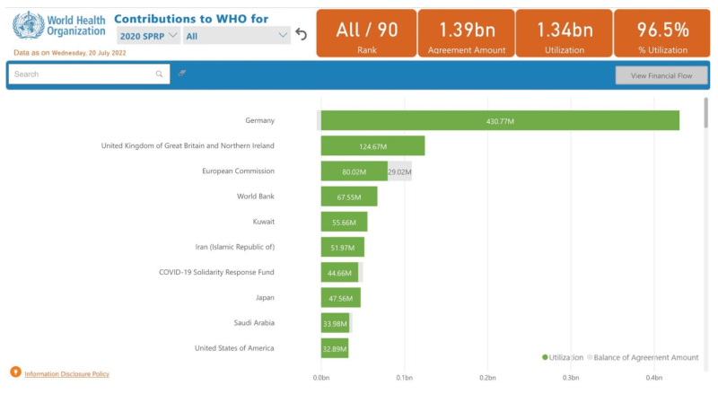This screenshot has height=394, width=718.
Task: Select European Commission 80.02M green bar
Action: [354, 171]
